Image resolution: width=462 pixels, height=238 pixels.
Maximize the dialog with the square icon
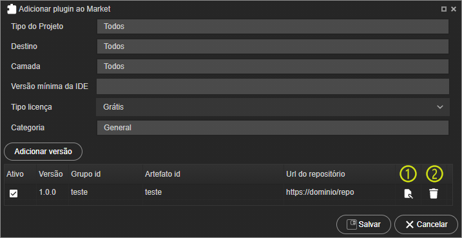[444, 10]
